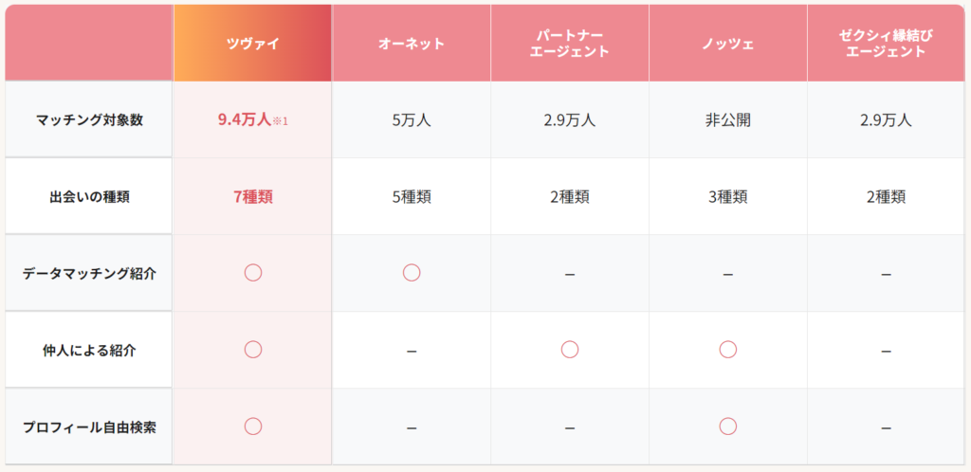Click the ノッツェ column header
The width and height of the screenshot is (971, 472).
pos(728,44)
